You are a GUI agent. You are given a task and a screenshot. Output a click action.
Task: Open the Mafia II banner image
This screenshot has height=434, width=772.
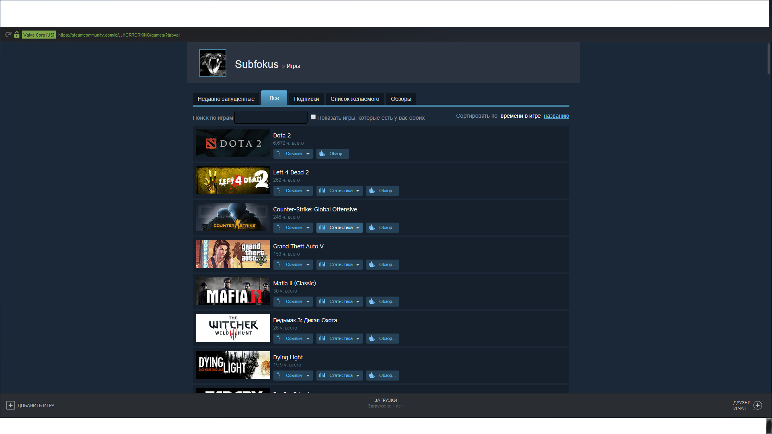point(233,291)
